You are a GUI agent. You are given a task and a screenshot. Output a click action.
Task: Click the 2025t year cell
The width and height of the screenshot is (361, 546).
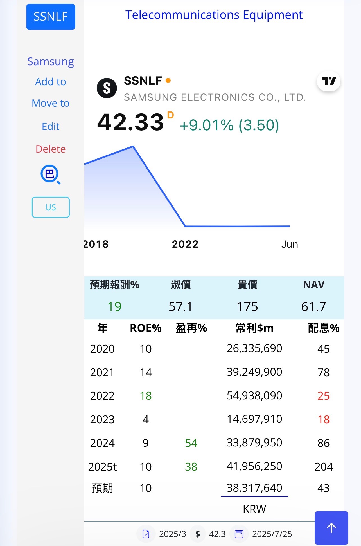[102, 467]
